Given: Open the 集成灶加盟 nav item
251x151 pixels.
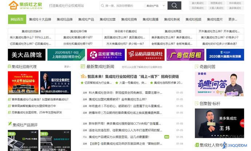Looking at the screenshot, I should click(x=108, y=19).
